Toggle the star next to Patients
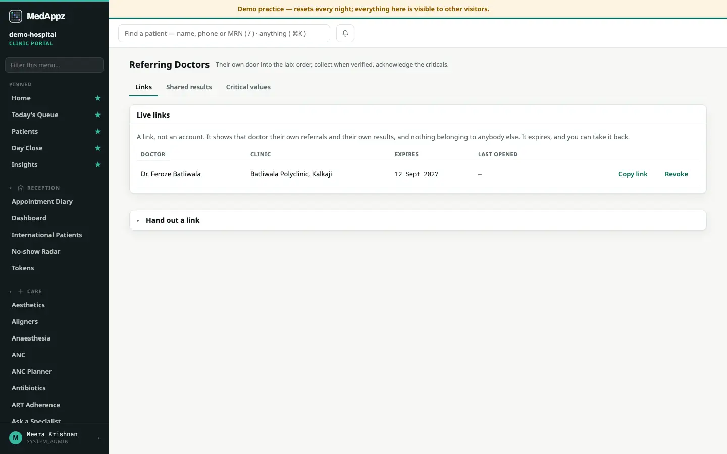The image size is (727, 454). tap(98, 132)
